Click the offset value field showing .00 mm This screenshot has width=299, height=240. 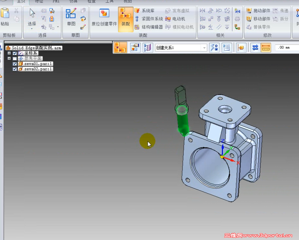tap(287, 48)
